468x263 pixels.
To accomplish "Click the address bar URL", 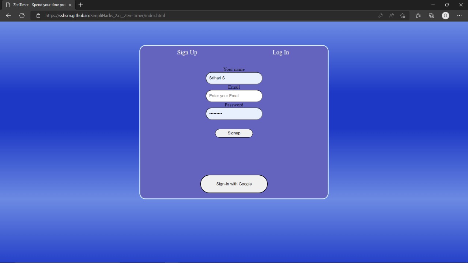I will click(105, 15).
